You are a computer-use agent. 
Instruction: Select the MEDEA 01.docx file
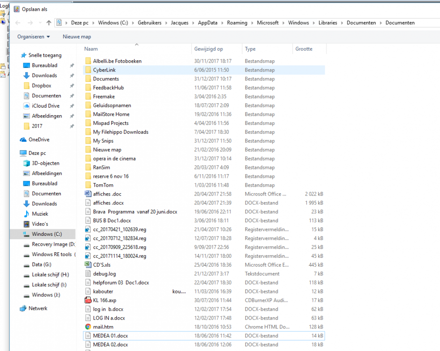204,336
